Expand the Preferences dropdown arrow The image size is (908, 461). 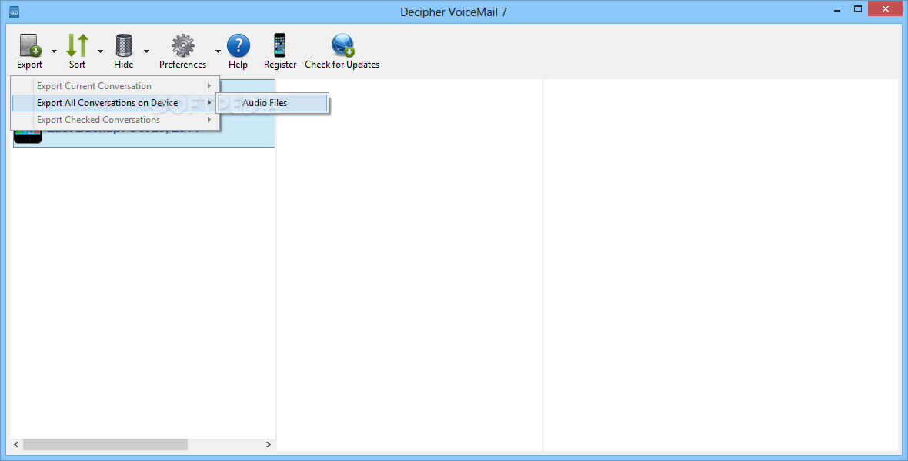point(218,51)
